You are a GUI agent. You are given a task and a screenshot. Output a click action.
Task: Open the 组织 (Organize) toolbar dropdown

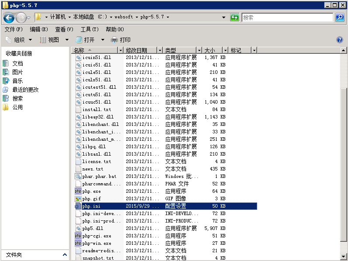(19, 40)
